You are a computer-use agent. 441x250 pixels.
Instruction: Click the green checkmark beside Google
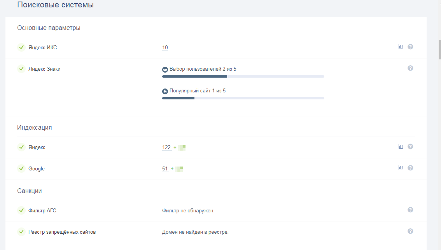click(x=21, y=168)
